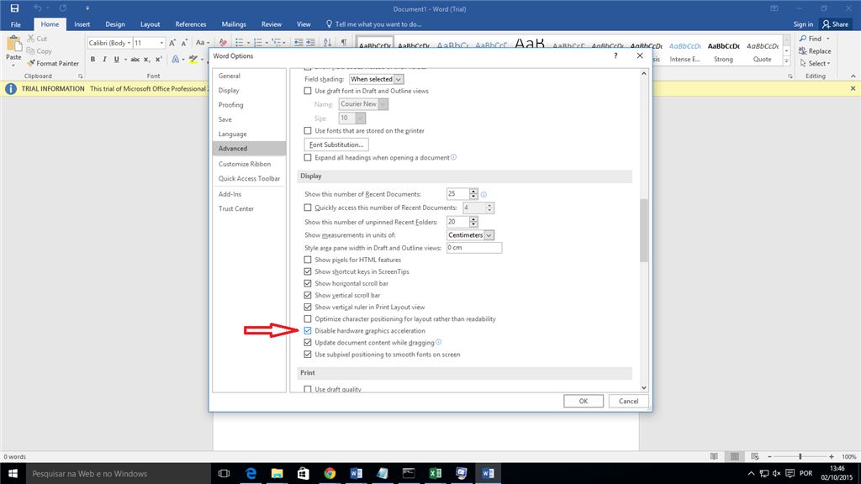Decrease font size with shrink font icon
The width and height of the screenshot is (861, 484).
pos(184,43)
